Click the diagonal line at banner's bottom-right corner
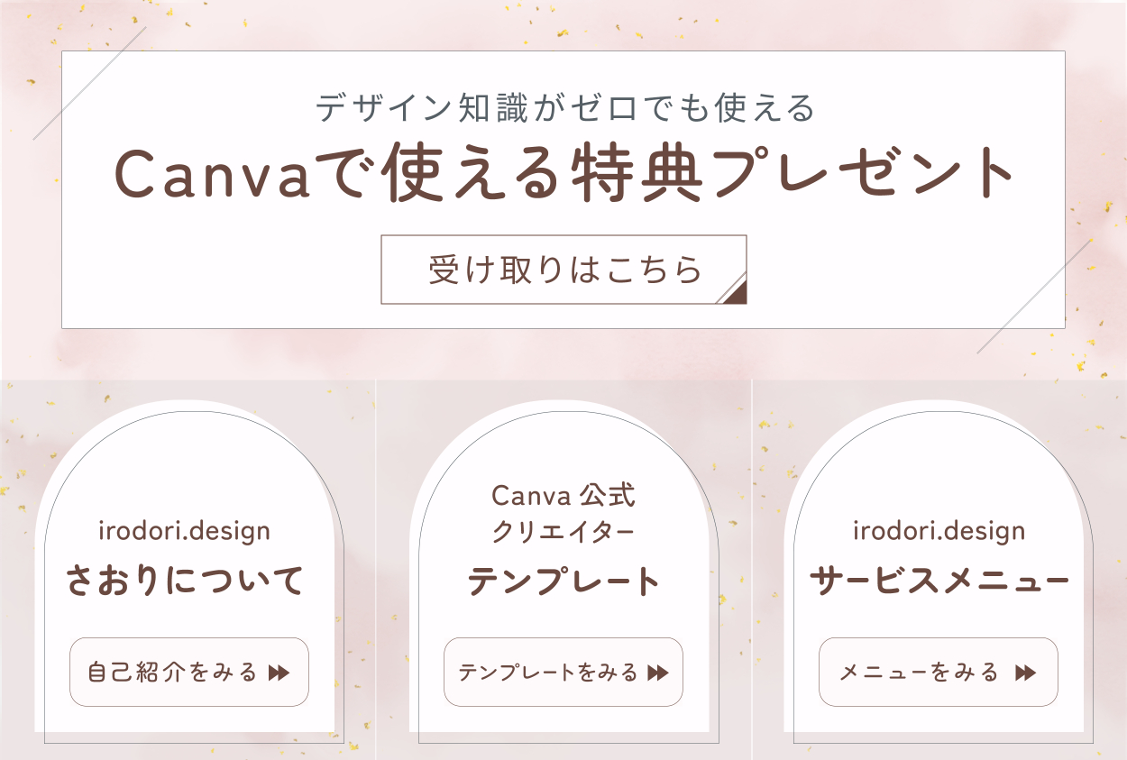This screenshot has height=760, width=1127. 1033,296
